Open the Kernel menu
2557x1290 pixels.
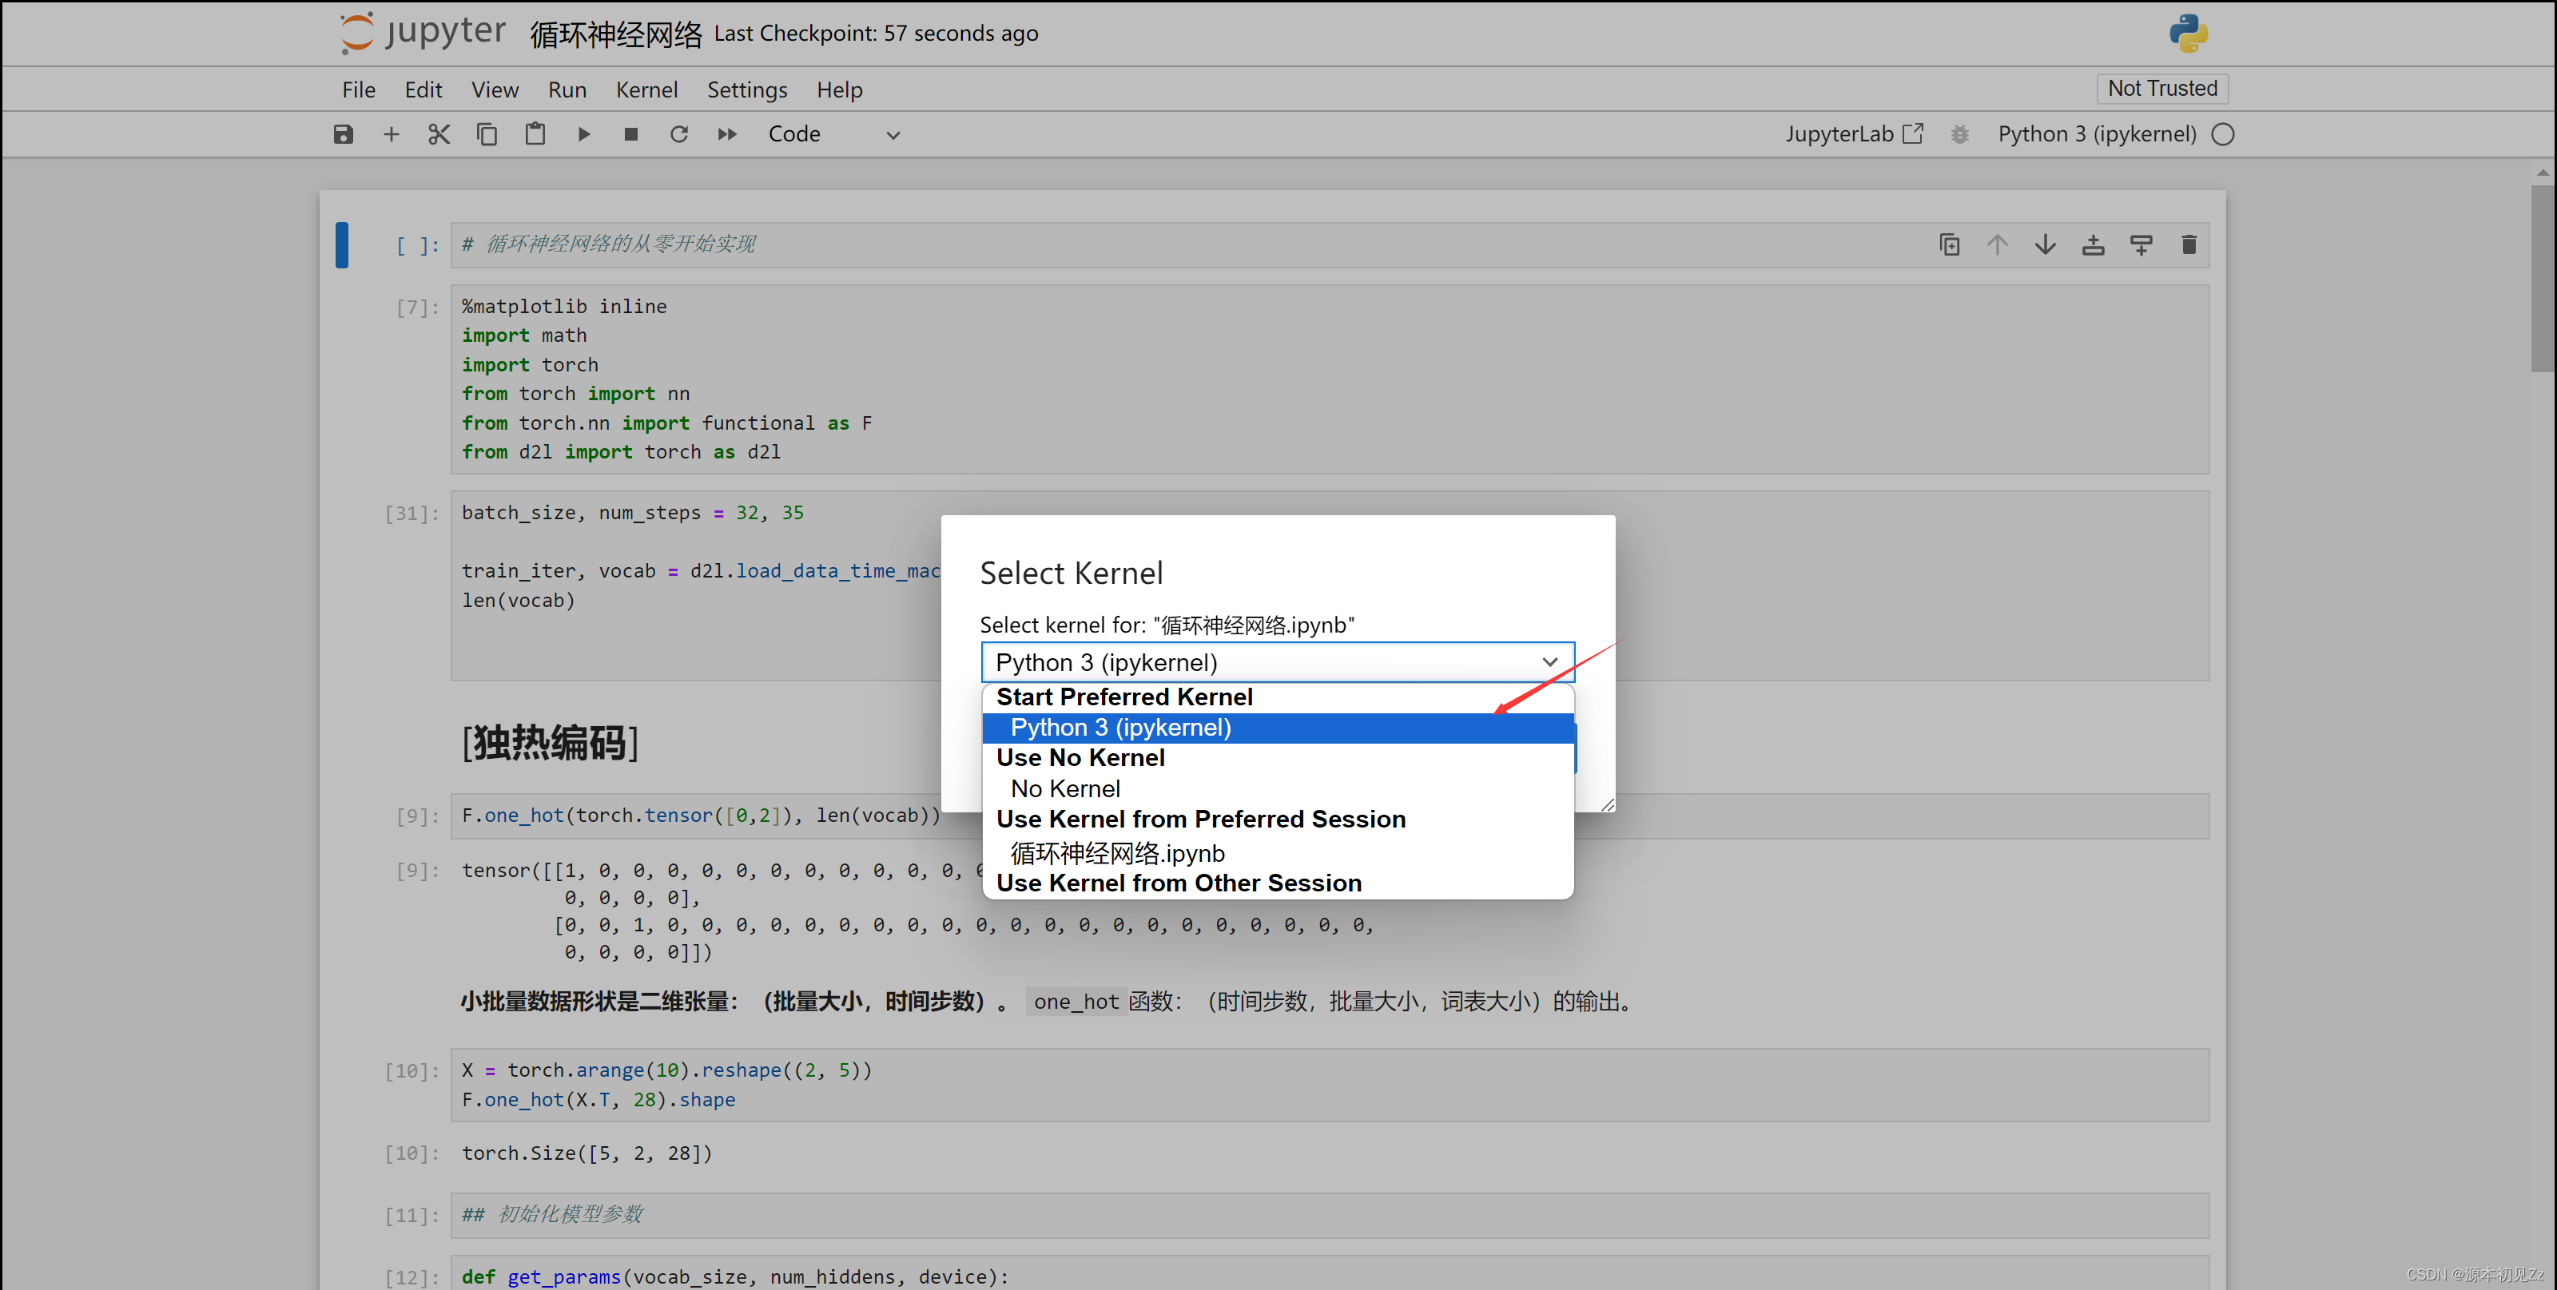[x=646, y=89]
